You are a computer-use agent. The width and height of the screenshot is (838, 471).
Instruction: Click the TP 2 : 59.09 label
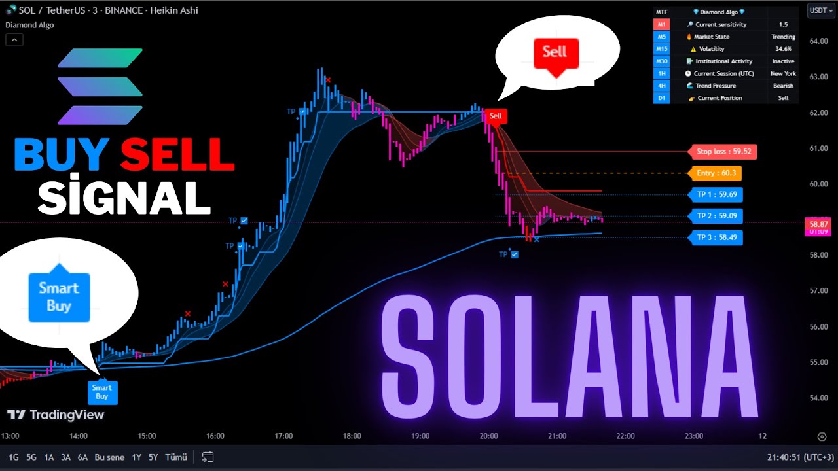[715, 216]
